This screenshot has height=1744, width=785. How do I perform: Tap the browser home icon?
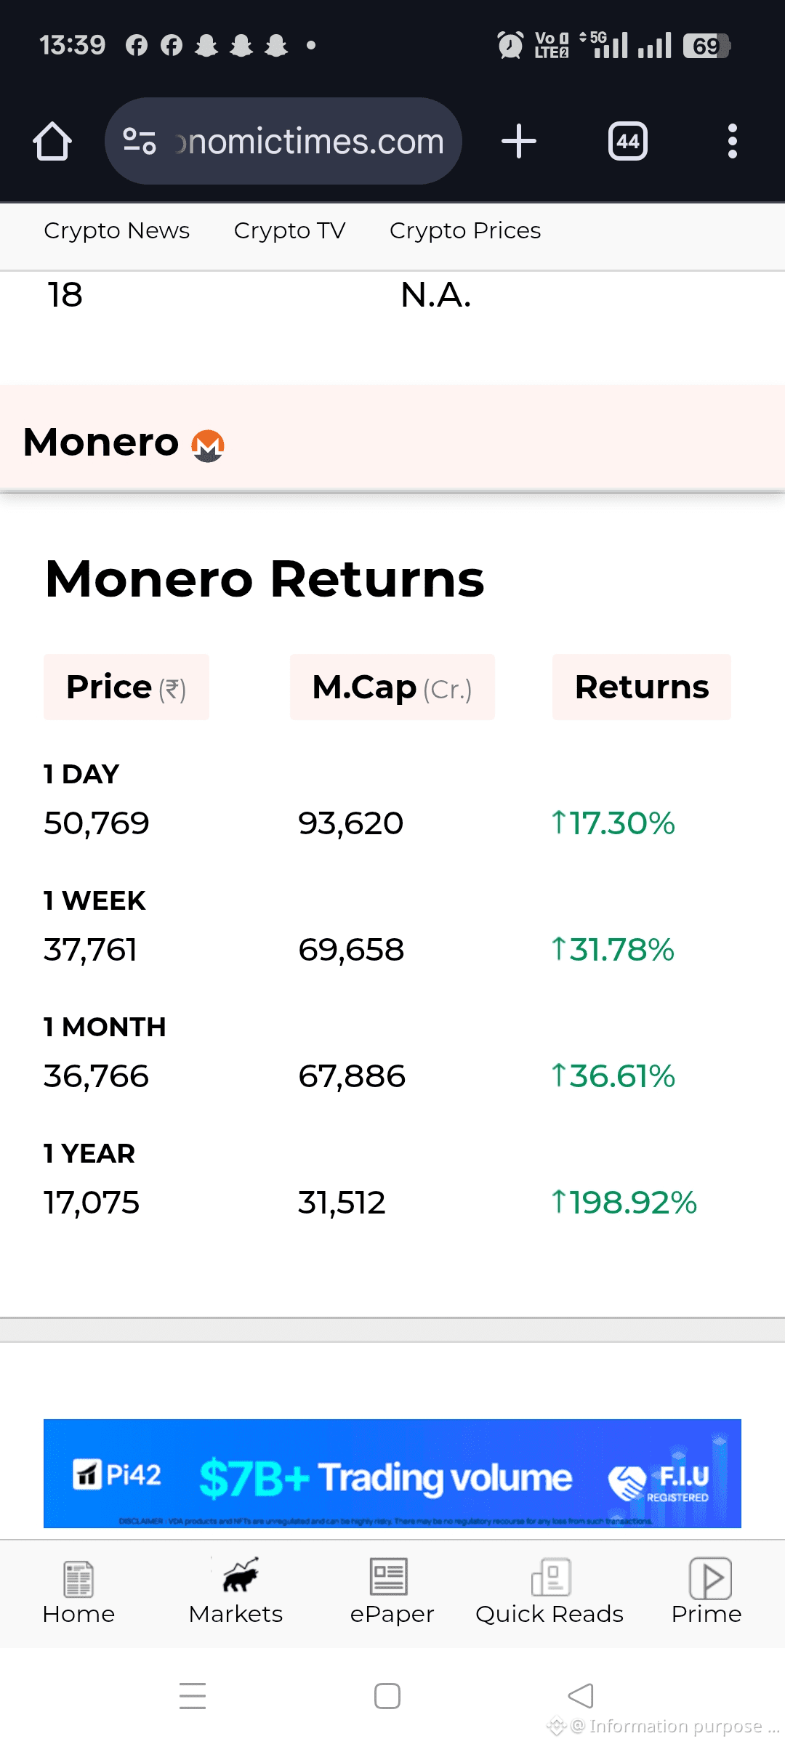pyautogui.click(x=52, y=141)
